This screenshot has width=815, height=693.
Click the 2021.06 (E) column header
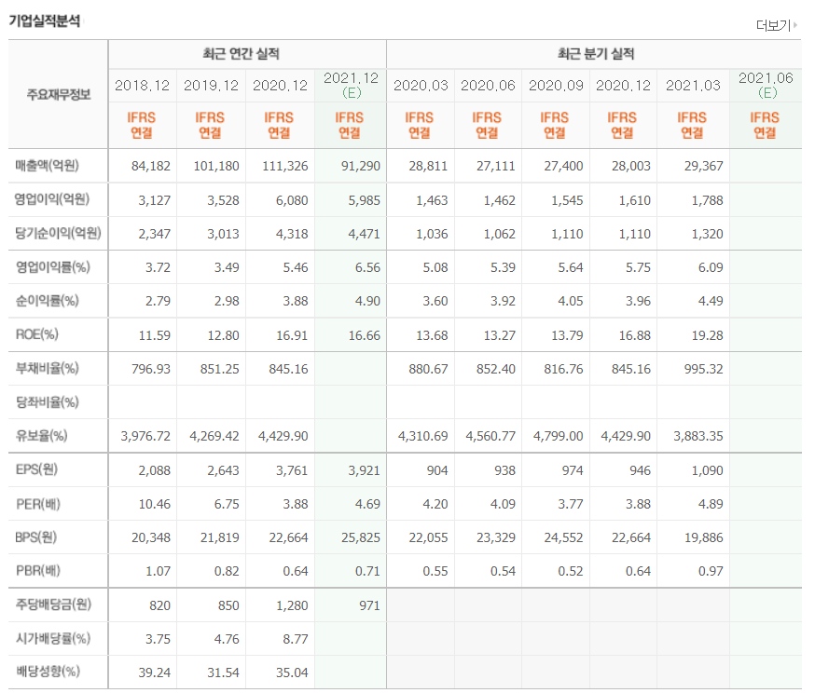tap(766, 85)
